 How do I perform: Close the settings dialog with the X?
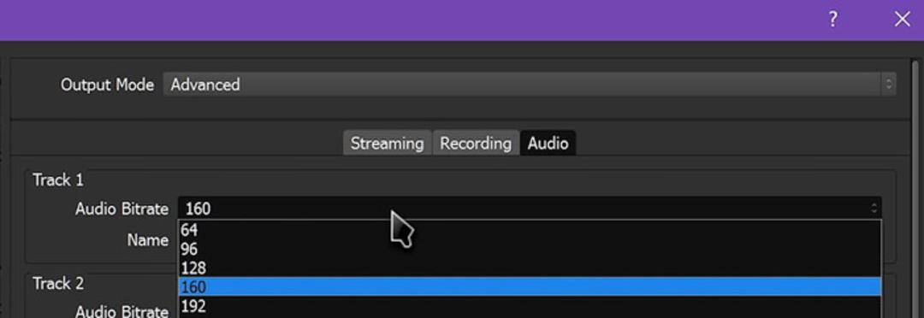click(903, 20)
